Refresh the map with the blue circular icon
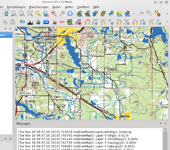 tap(70, 14)
